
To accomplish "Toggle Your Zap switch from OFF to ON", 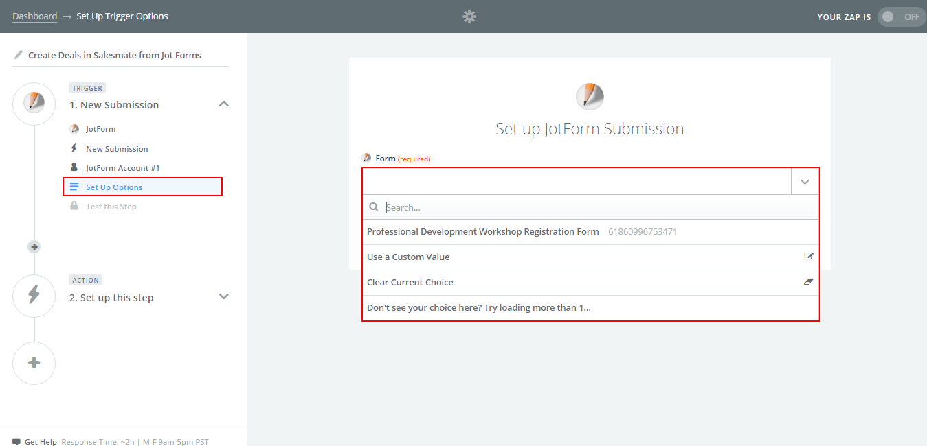I will [x=901, y=16].
